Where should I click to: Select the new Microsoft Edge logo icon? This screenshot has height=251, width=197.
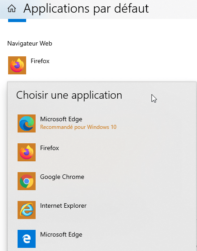pos(27,123)
